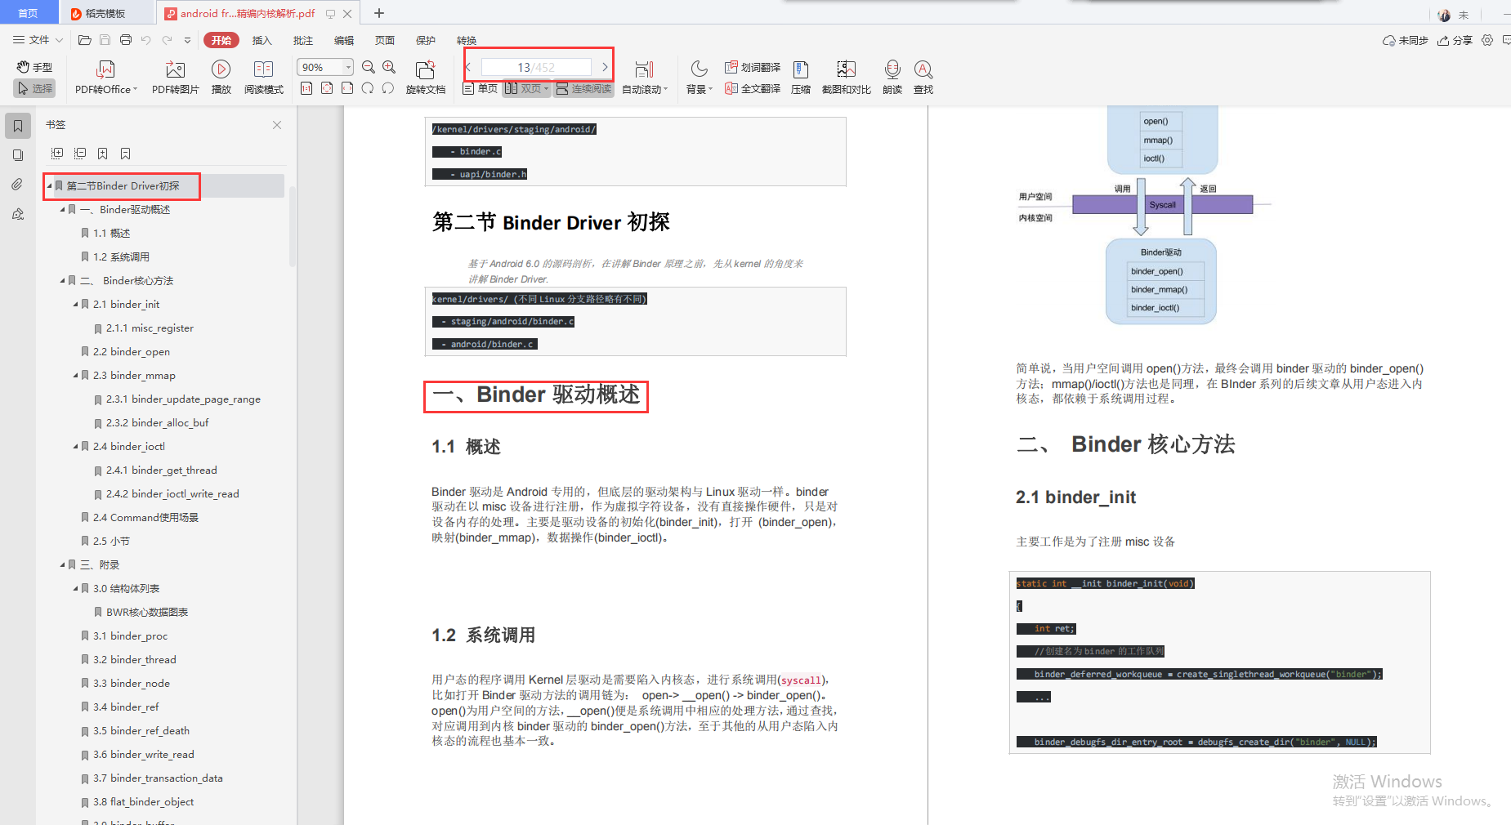Screen dimensions: 1511x825
Task: Click the page number input field showing 13/452
Action: [x=537, y=66]
